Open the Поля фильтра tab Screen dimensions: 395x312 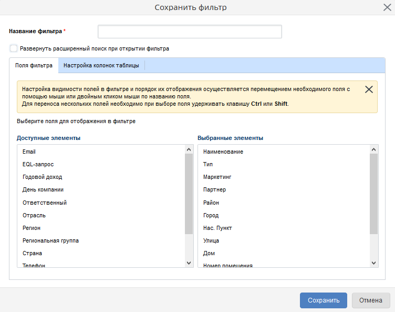click(34, 66)
